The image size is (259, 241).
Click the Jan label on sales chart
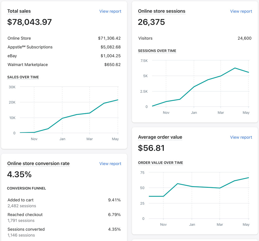[62, 139]
